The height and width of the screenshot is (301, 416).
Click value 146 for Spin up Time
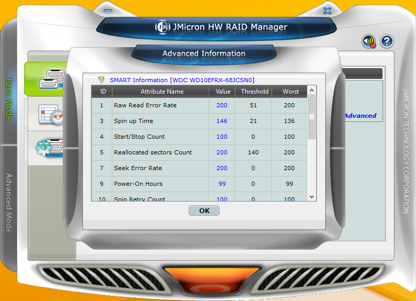[x=222, y=121]
